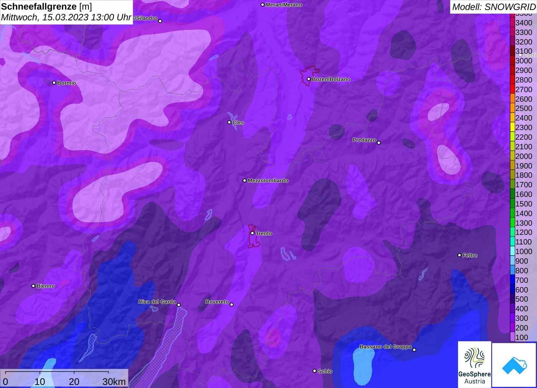Click the 700 blue legend swatch
The width and height of the screenshot is (537, 388).
pyautogui.click(x=512, y=280)
